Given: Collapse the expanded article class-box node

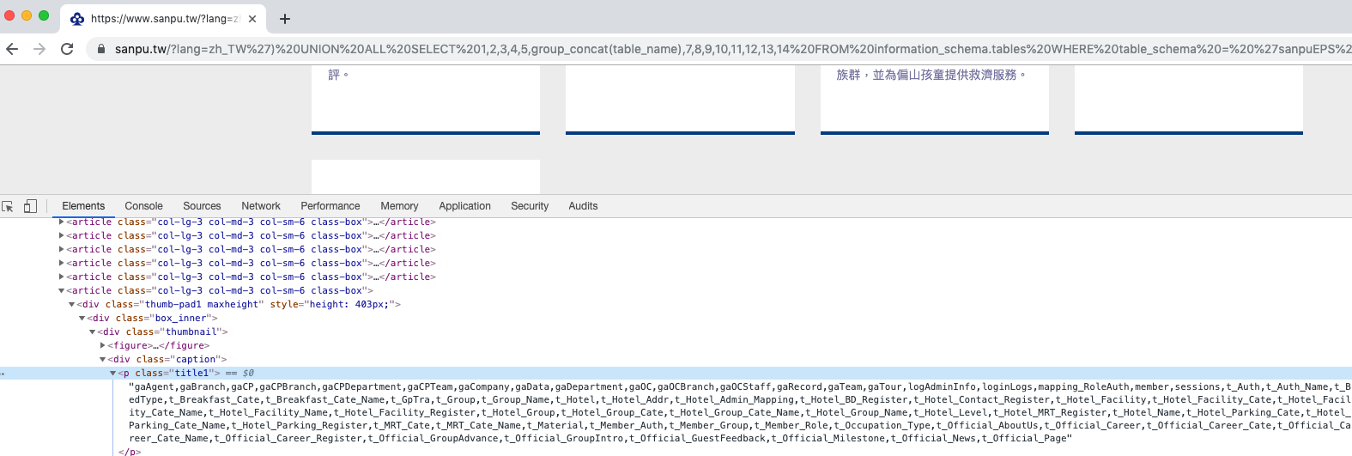Looking at the screenshot, I should pos(61,290).
